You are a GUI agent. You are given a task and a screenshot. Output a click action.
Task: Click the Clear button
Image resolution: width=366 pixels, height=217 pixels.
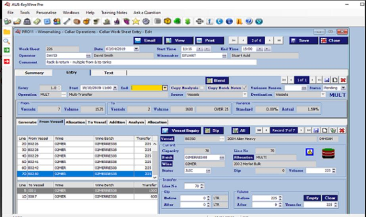[x=330, y=198]
